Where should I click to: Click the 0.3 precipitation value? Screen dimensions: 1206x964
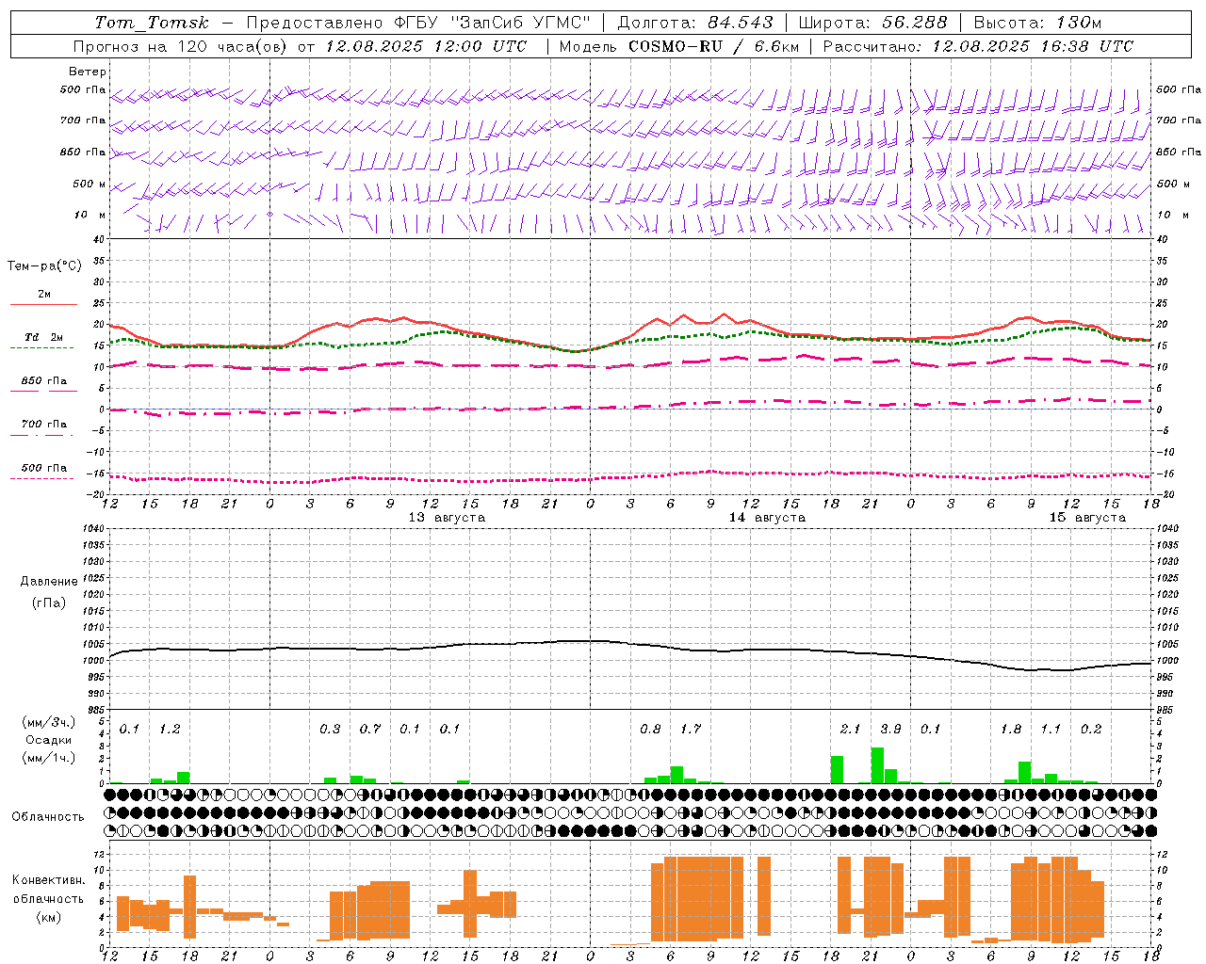click(x=330, y=729)
